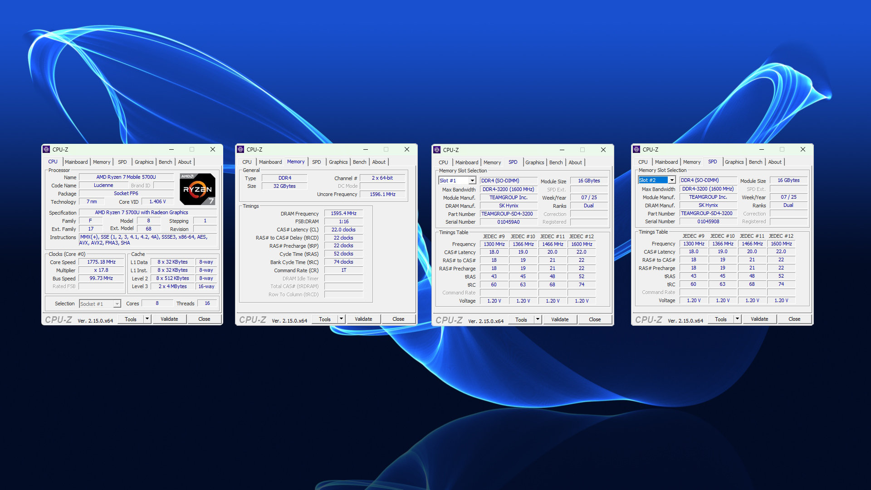This screenshot has height=490, width=871.
Task: Click the CPU-Z title bar icon on the Memory window
Action: (240, 149)
